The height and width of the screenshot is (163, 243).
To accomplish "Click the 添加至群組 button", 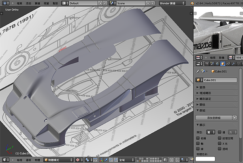I will 214,118.
